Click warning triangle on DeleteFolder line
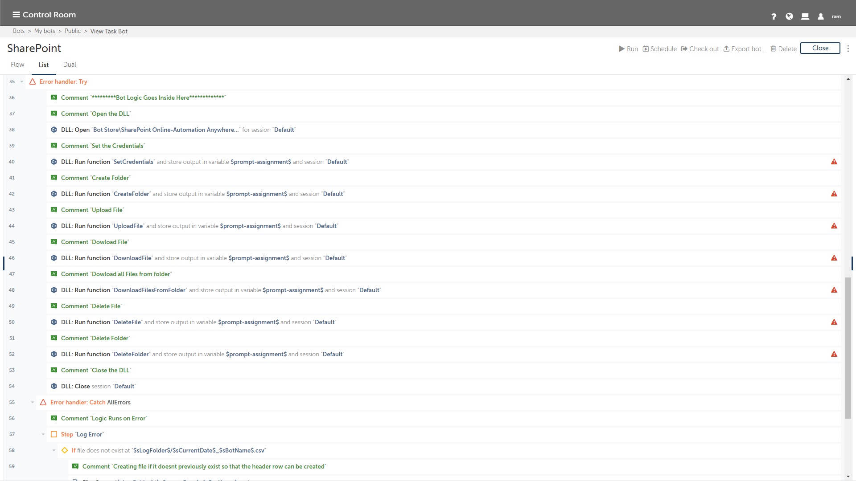The width and height of the screenshot is (856, 481). tap(834, 354)
